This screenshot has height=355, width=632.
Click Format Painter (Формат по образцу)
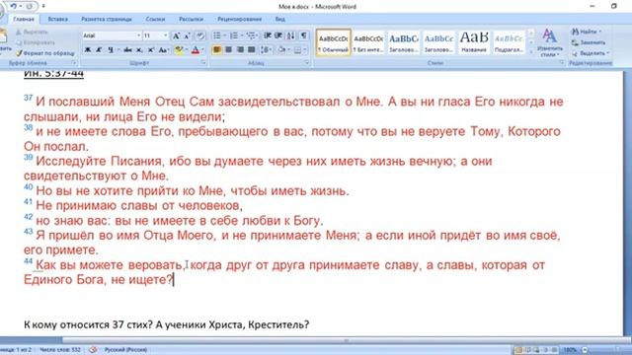coord(45,53)
